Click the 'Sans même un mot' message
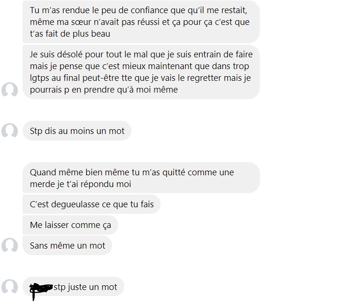Viewport: 340px width, 305px height. click(67, 245)
